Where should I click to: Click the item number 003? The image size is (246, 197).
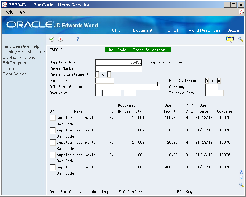[141, 143]
